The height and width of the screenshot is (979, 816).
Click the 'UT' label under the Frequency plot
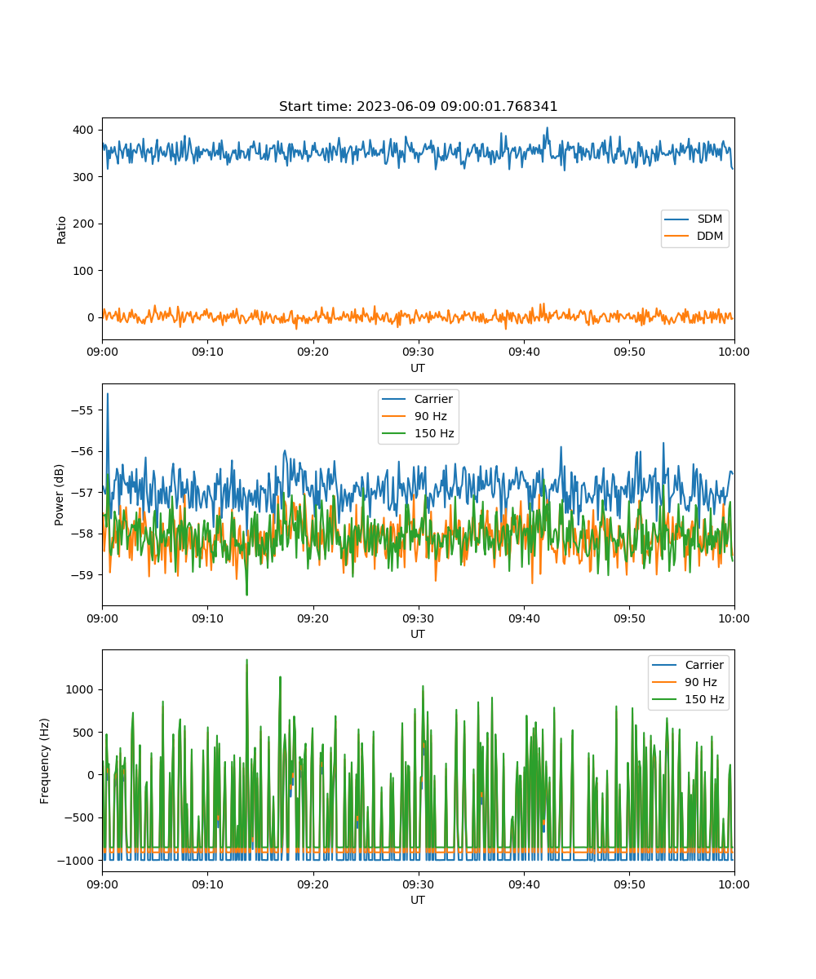pyautogui.click(x=418, y=900)
